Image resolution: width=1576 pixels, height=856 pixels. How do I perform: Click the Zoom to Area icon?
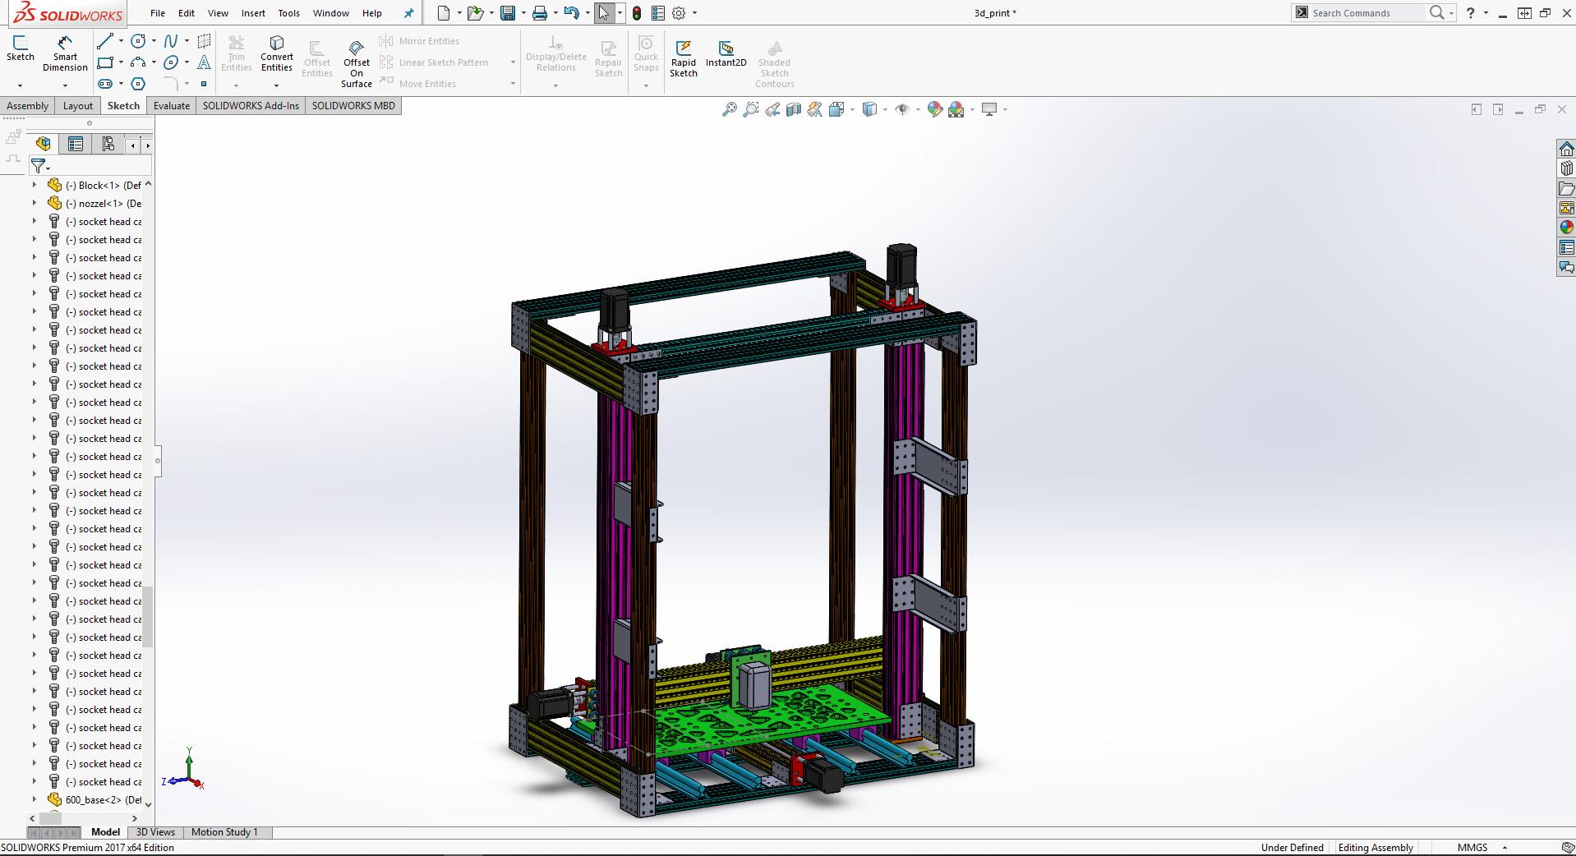(750, 109)
